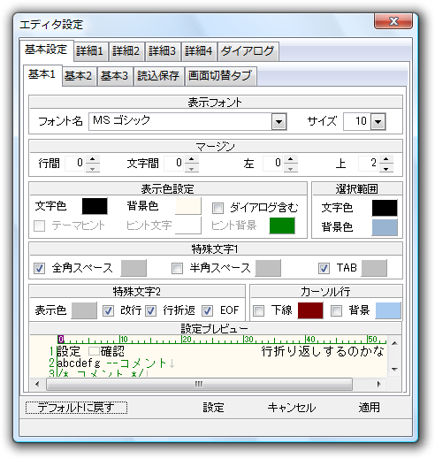Enable the ダイアログ含む checkbox
The width and height of the screenshot is (435, 459).
(x=217, y=208)
